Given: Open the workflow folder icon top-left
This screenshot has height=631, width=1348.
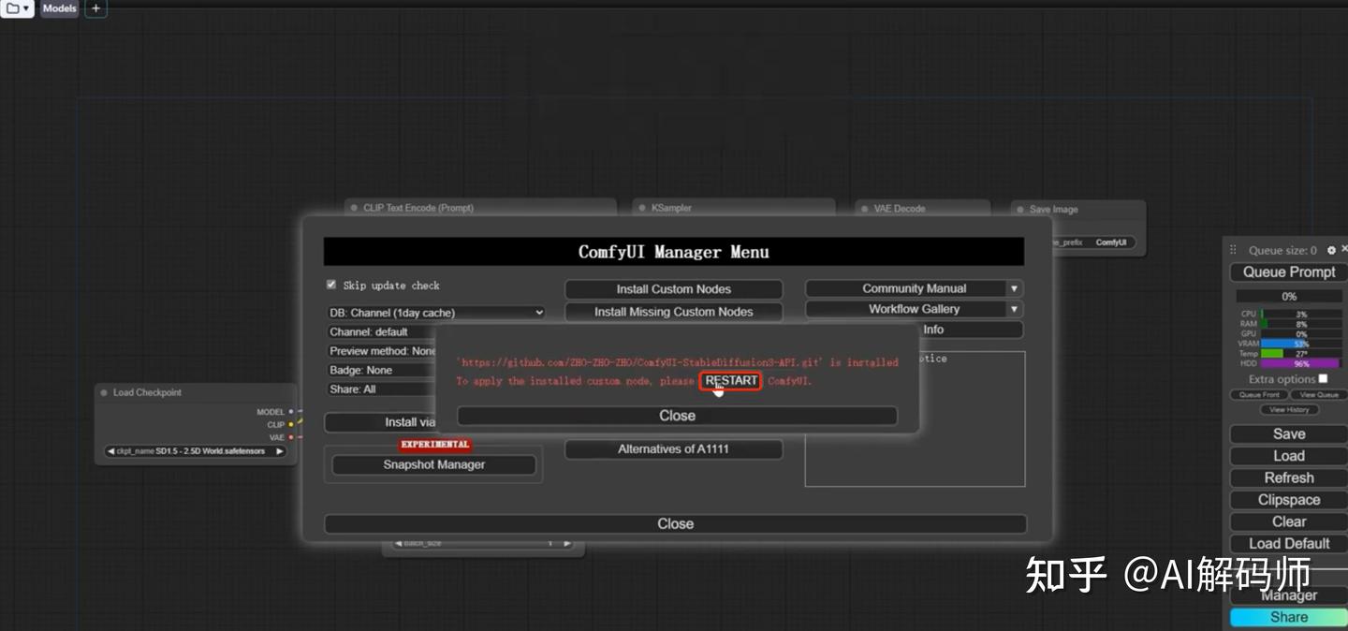Looking at the screenshot, I should (x=15, y=7).
